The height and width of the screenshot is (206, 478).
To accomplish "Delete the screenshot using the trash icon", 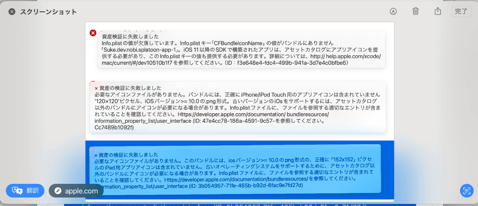I will [415, 11].
